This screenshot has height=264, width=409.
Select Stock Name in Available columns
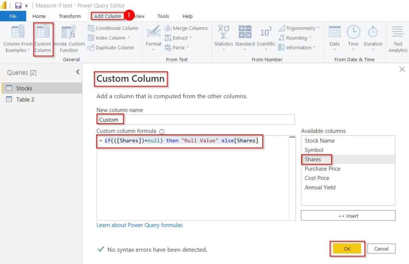point(348,141)
